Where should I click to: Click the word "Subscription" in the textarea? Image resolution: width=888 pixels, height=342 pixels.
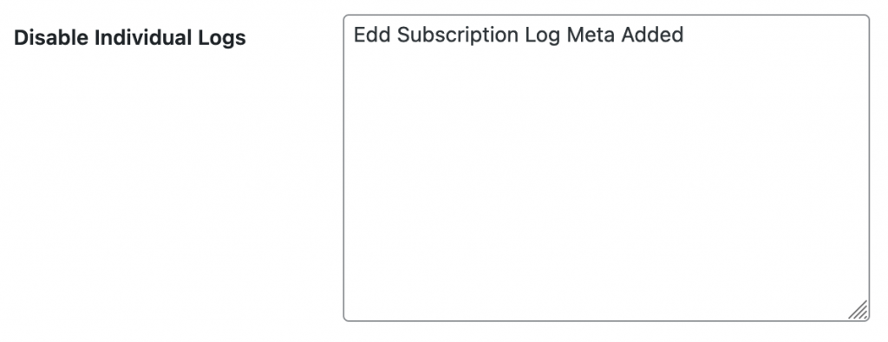pos(458,35)
